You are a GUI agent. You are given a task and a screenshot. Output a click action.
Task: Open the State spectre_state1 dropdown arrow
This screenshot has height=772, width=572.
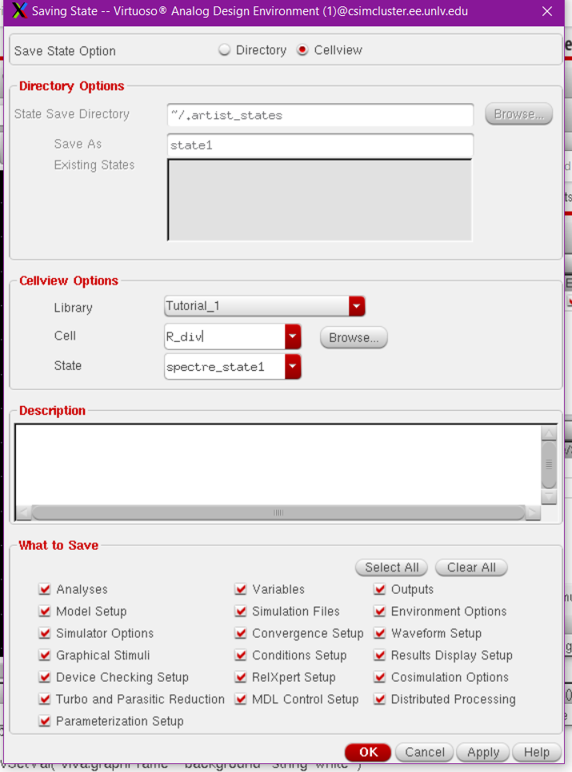(293, 366)
